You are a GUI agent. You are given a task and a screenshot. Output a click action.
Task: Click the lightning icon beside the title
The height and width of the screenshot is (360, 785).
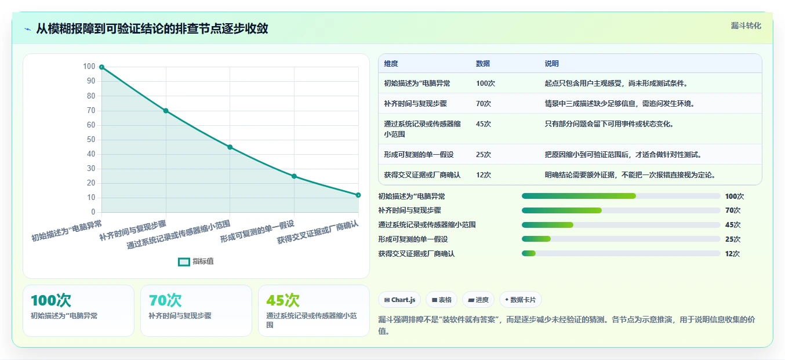click(x=27, y=29)
